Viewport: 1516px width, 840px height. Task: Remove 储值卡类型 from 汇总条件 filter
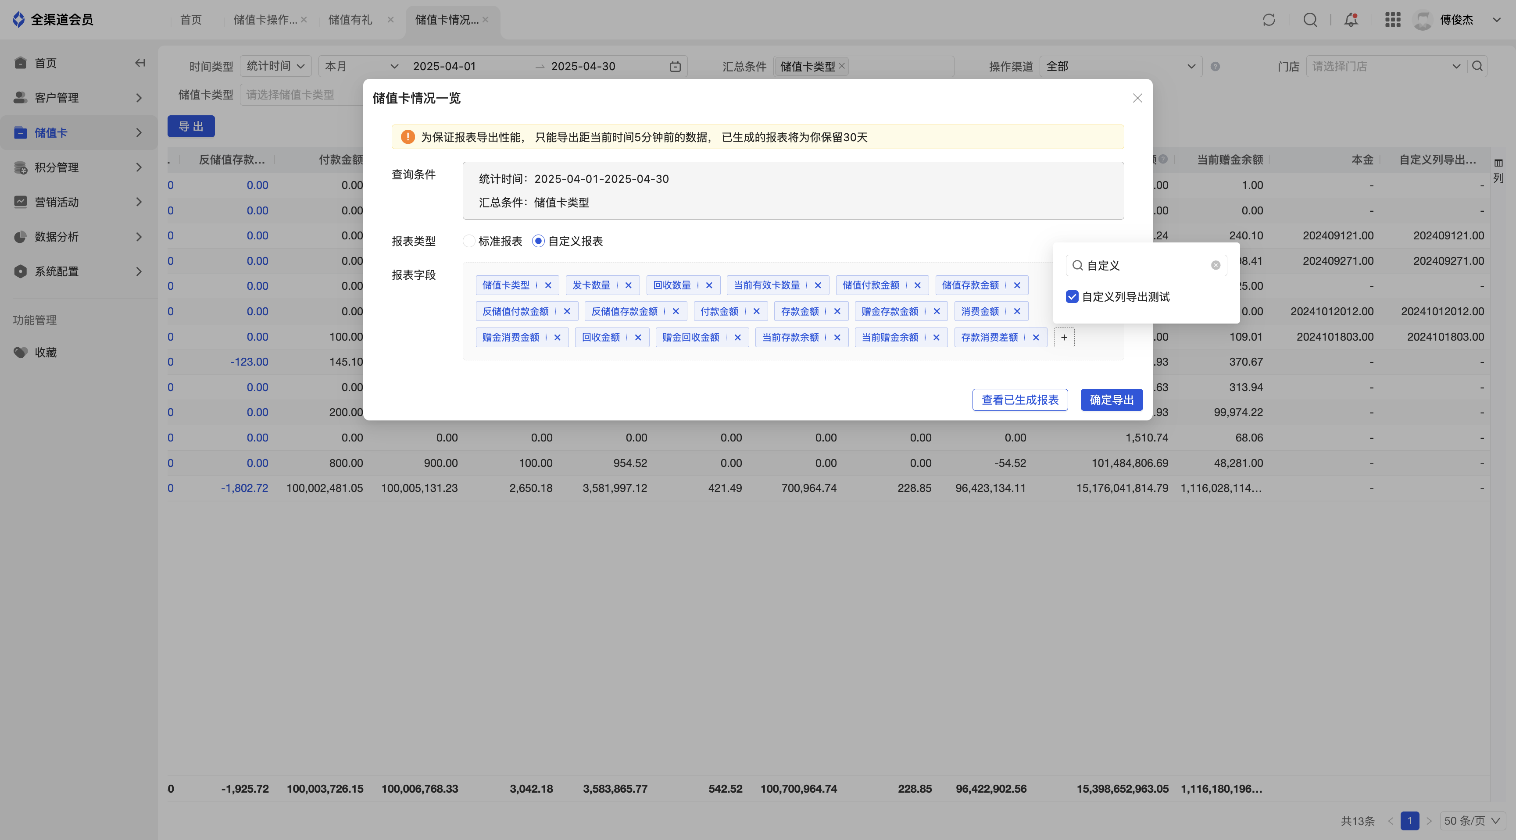pos(842,66)
